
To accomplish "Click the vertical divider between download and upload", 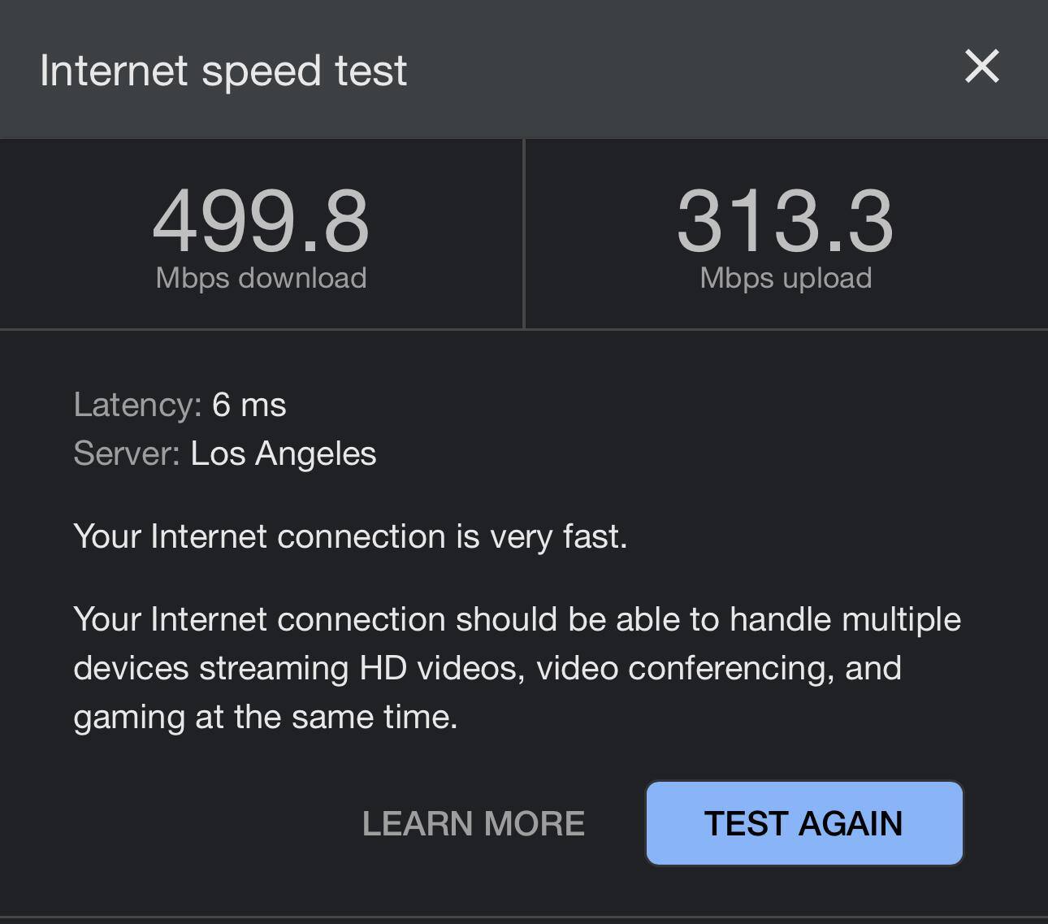I will 524,234.
